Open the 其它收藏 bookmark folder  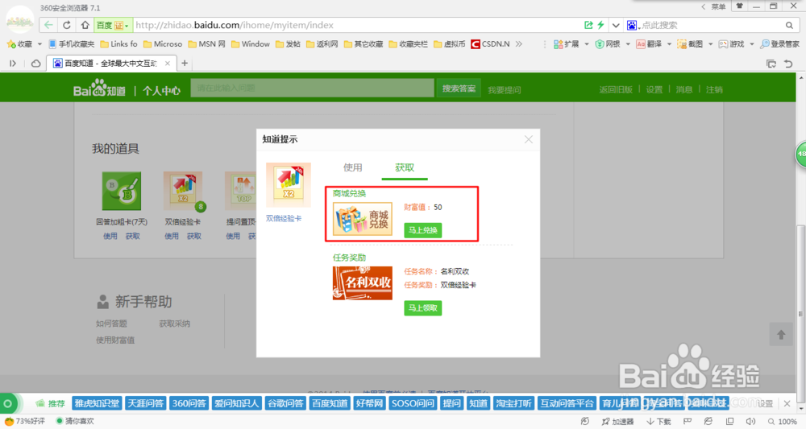pos(364,44)
